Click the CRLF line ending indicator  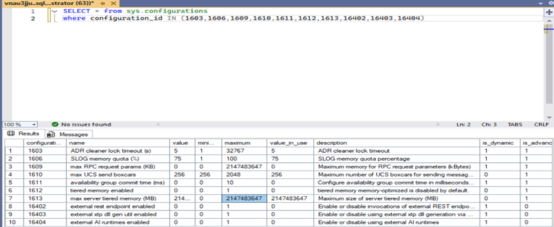[x=542, y=125]
